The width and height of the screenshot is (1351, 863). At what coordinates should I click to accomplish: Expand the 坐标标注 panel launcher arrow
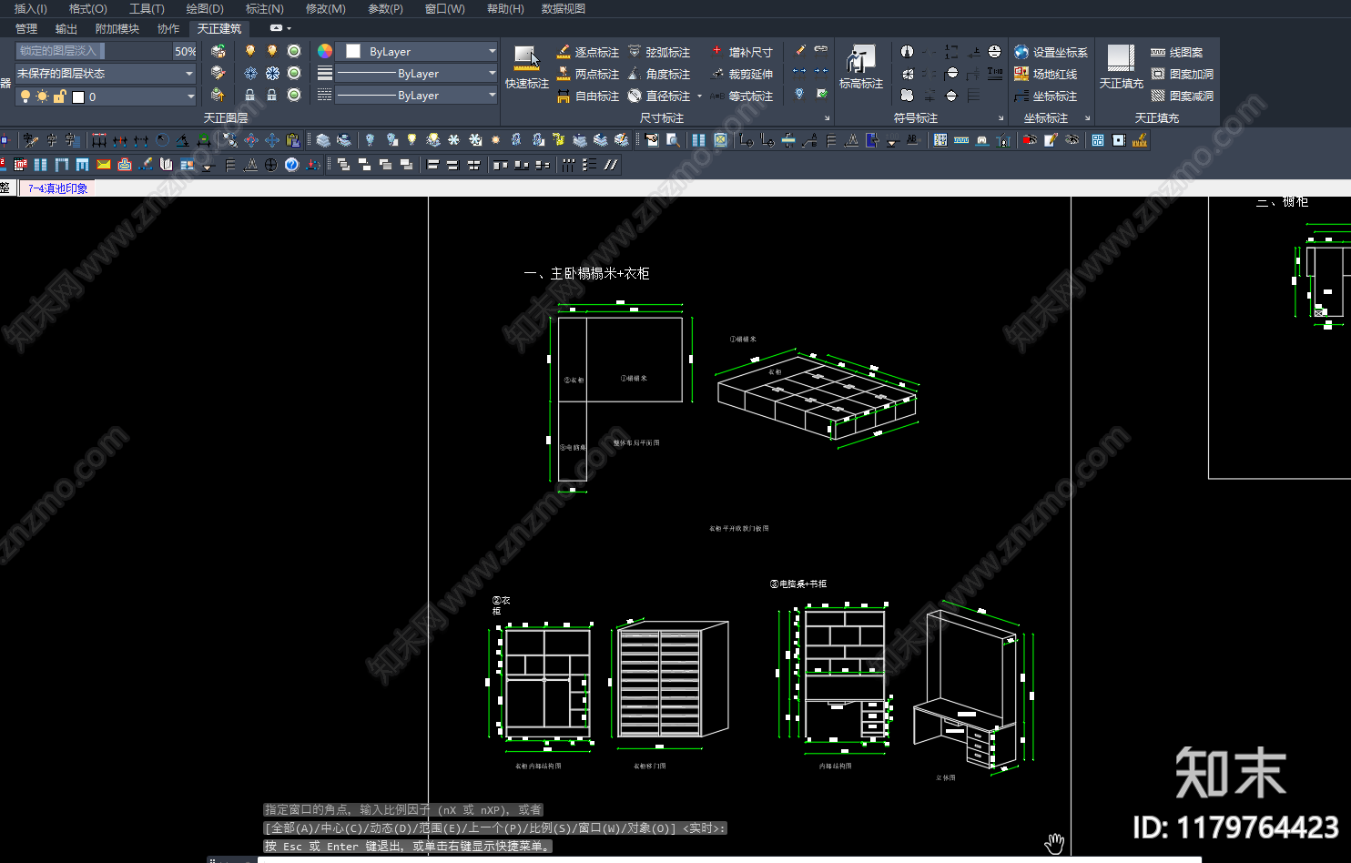point(1087,117)
